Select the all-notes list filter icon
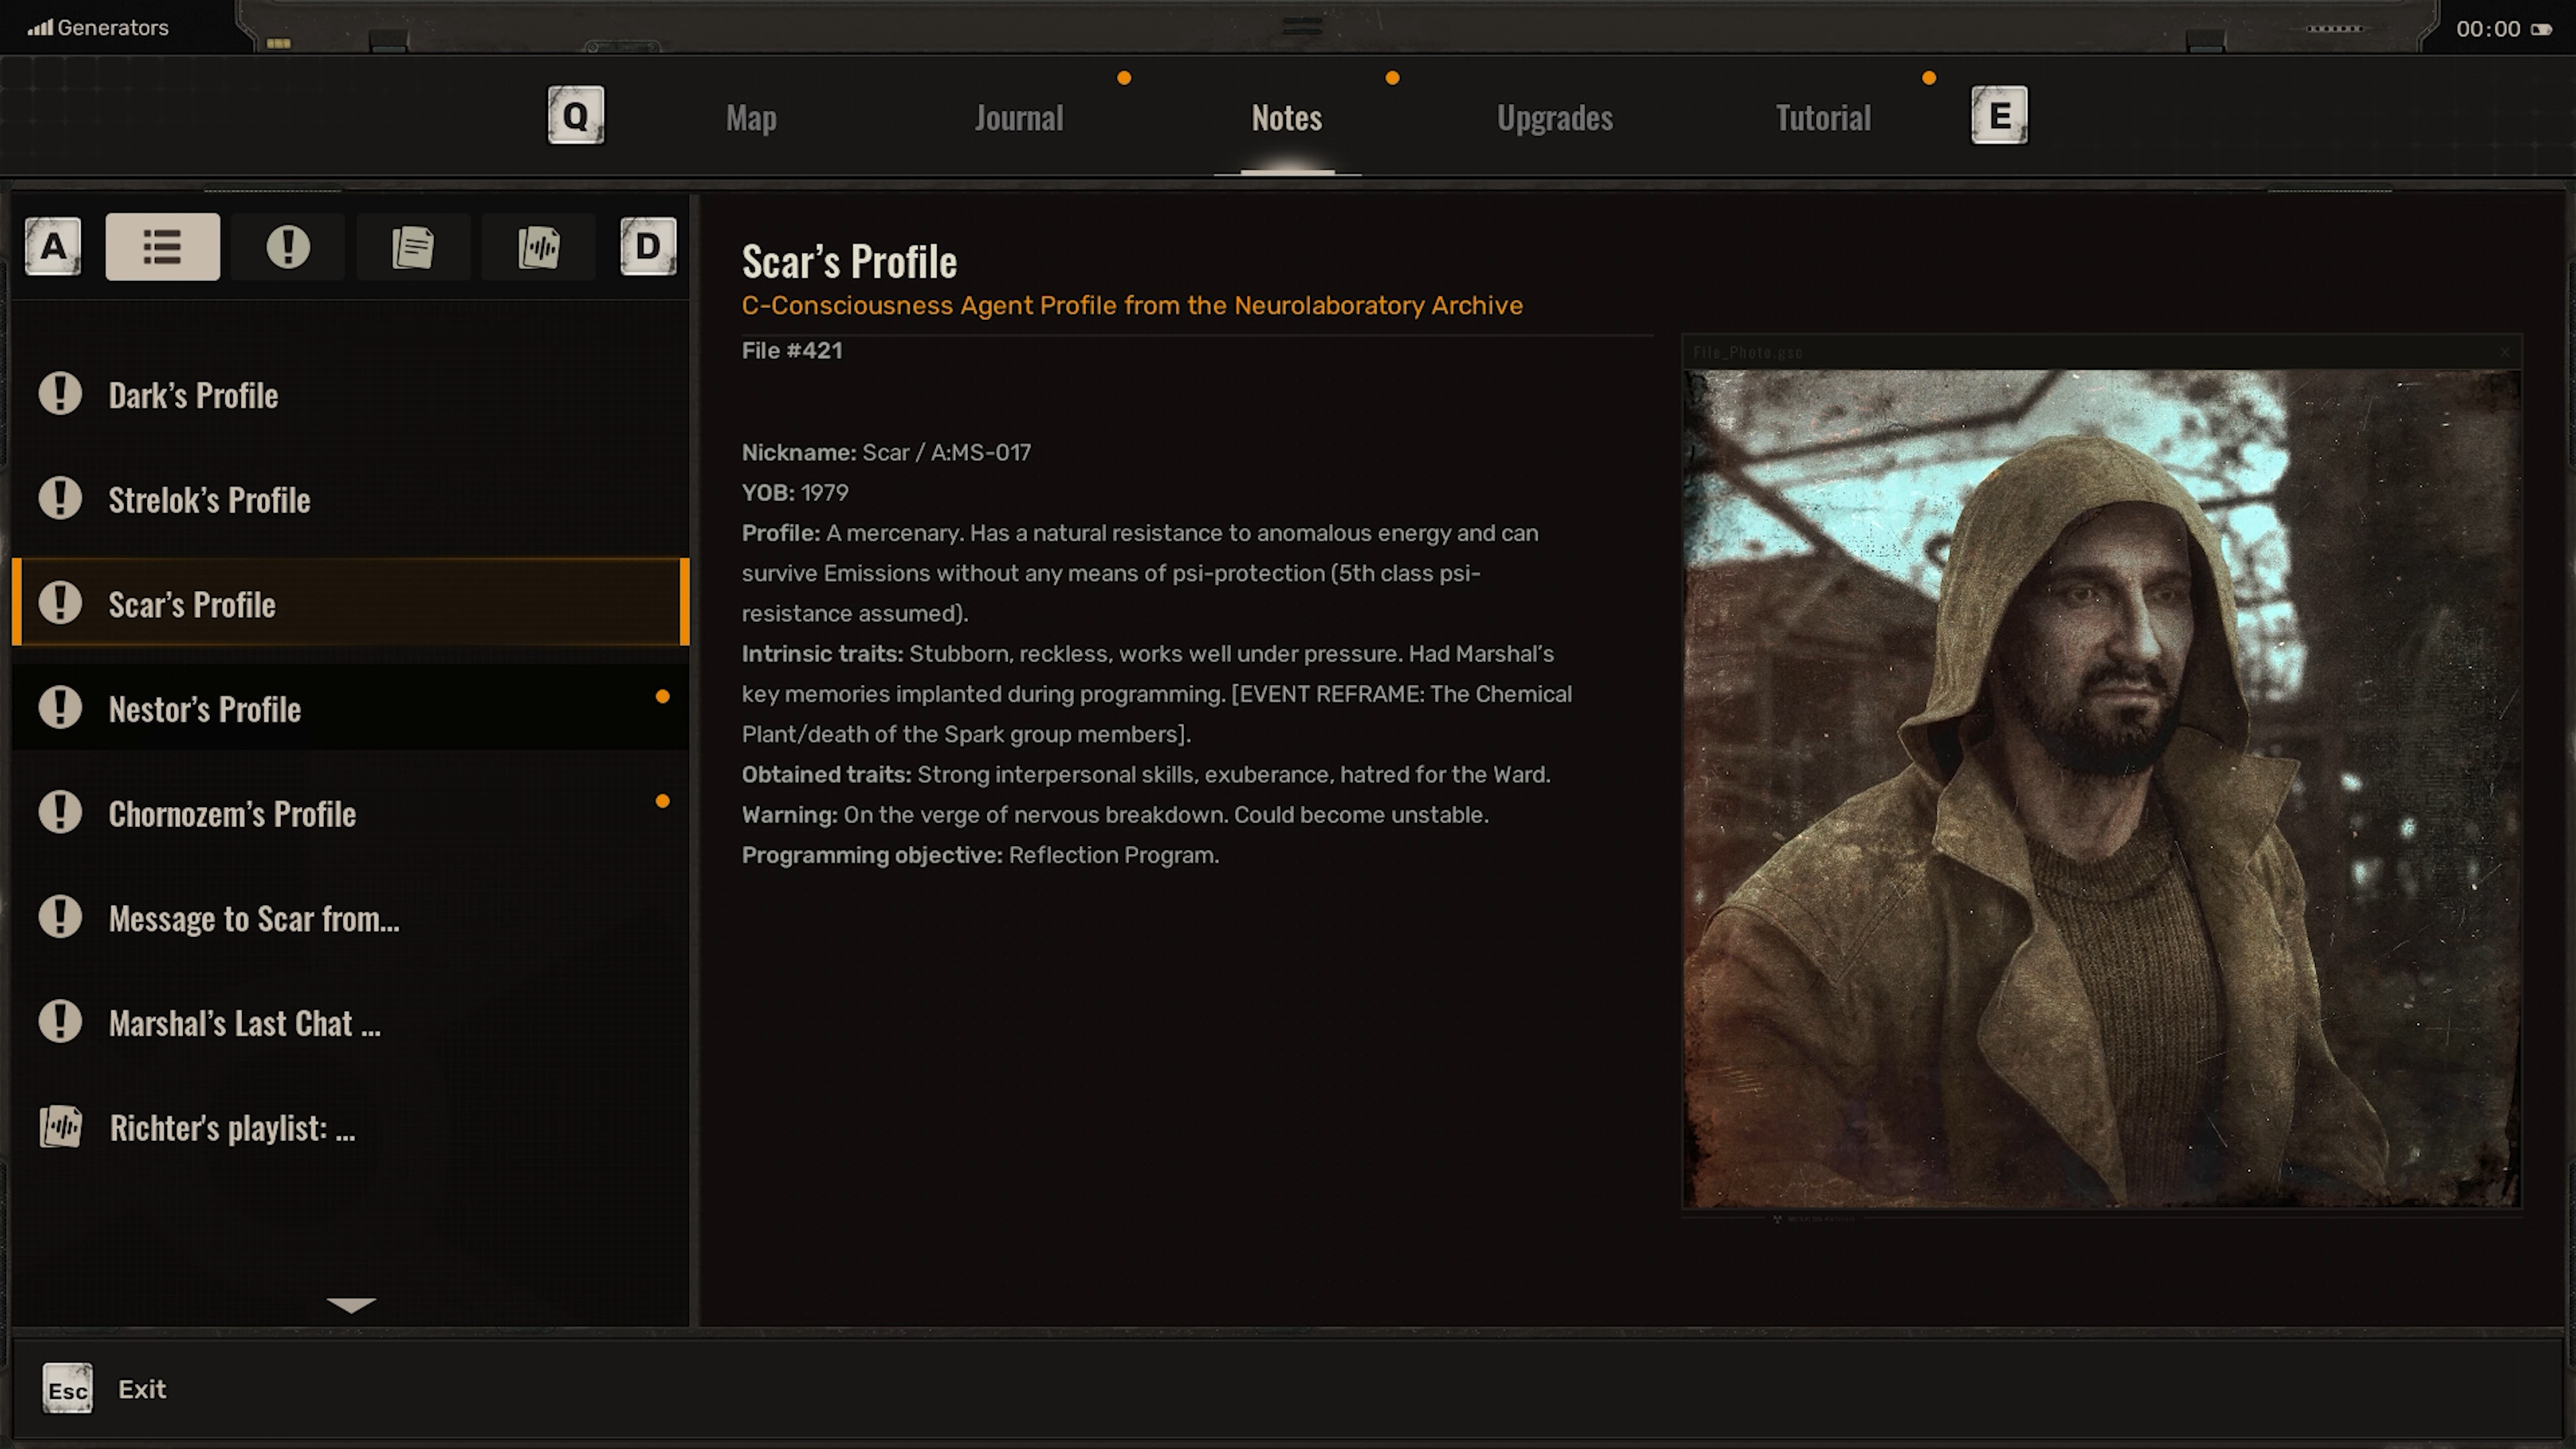 point(162,246)
